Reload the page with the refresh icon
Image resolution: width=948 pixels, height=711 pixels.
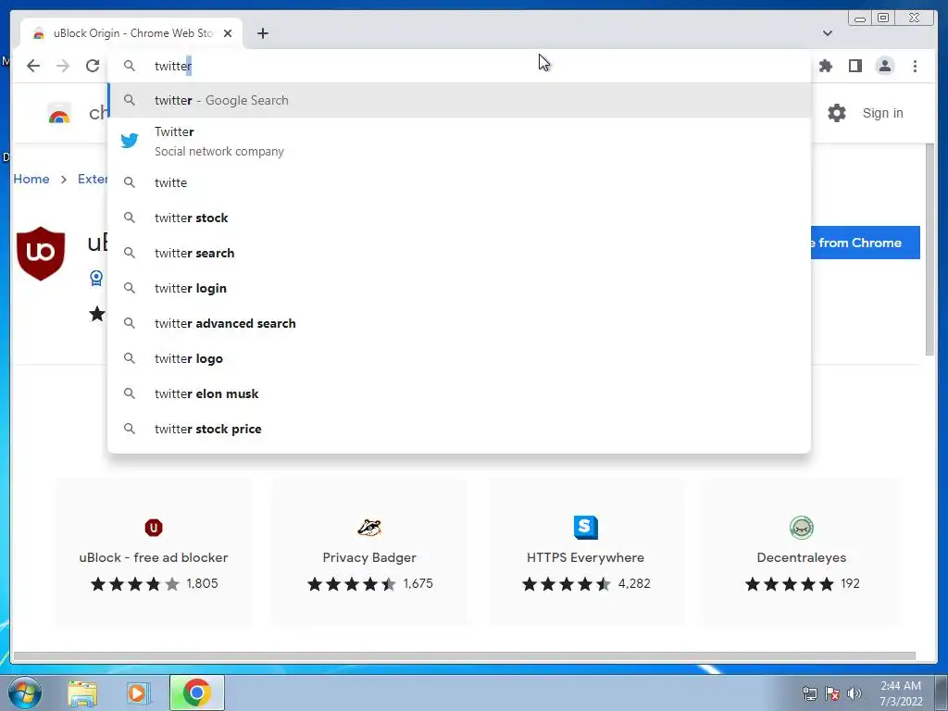click(93, 66)
